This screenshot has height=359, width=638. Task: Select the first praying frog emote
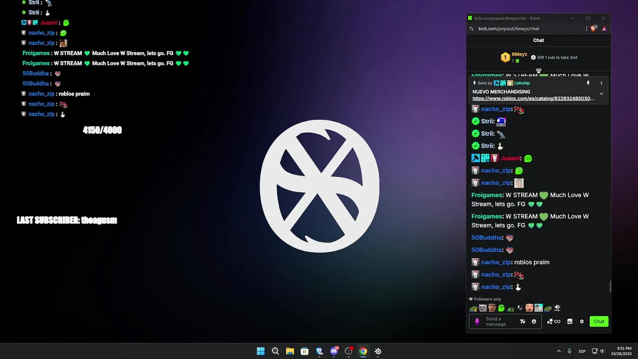(x=473, y=308)
